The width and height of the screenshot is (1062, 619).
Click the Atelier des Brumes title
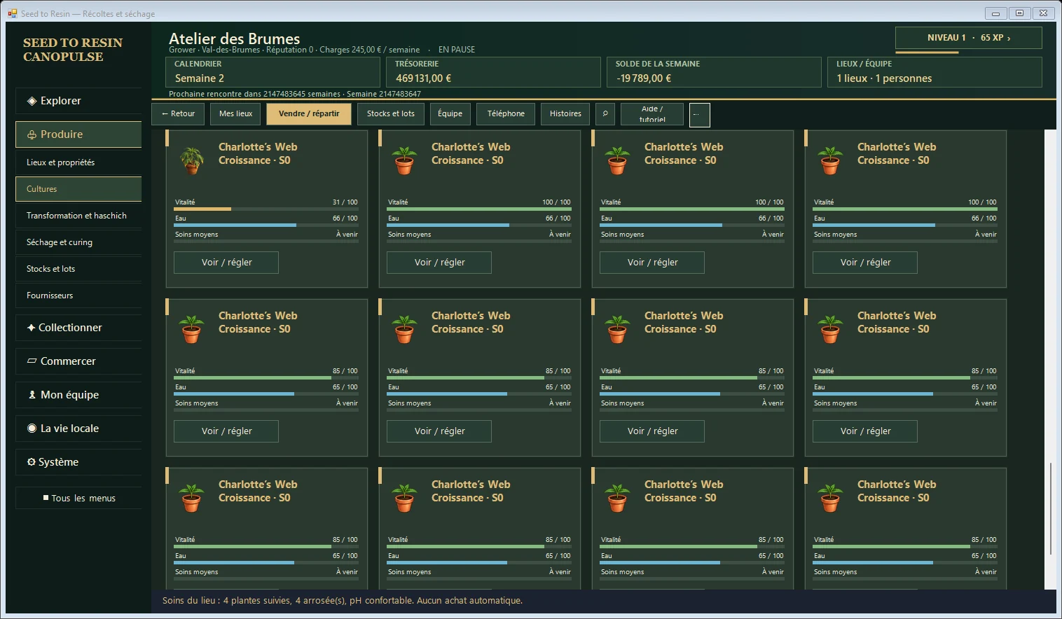pyautogui.click(x=235, y=39)
